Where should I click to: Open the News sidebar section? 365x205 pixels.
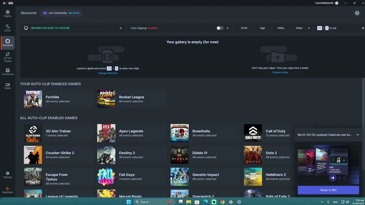7,86
